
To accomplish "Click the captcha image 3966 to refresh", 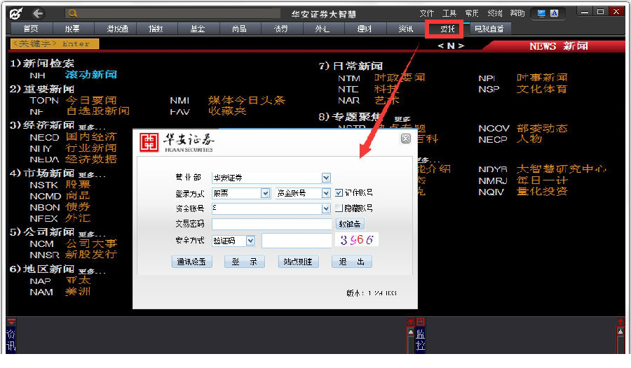I will pyautogui.click(x=358, y=240).
